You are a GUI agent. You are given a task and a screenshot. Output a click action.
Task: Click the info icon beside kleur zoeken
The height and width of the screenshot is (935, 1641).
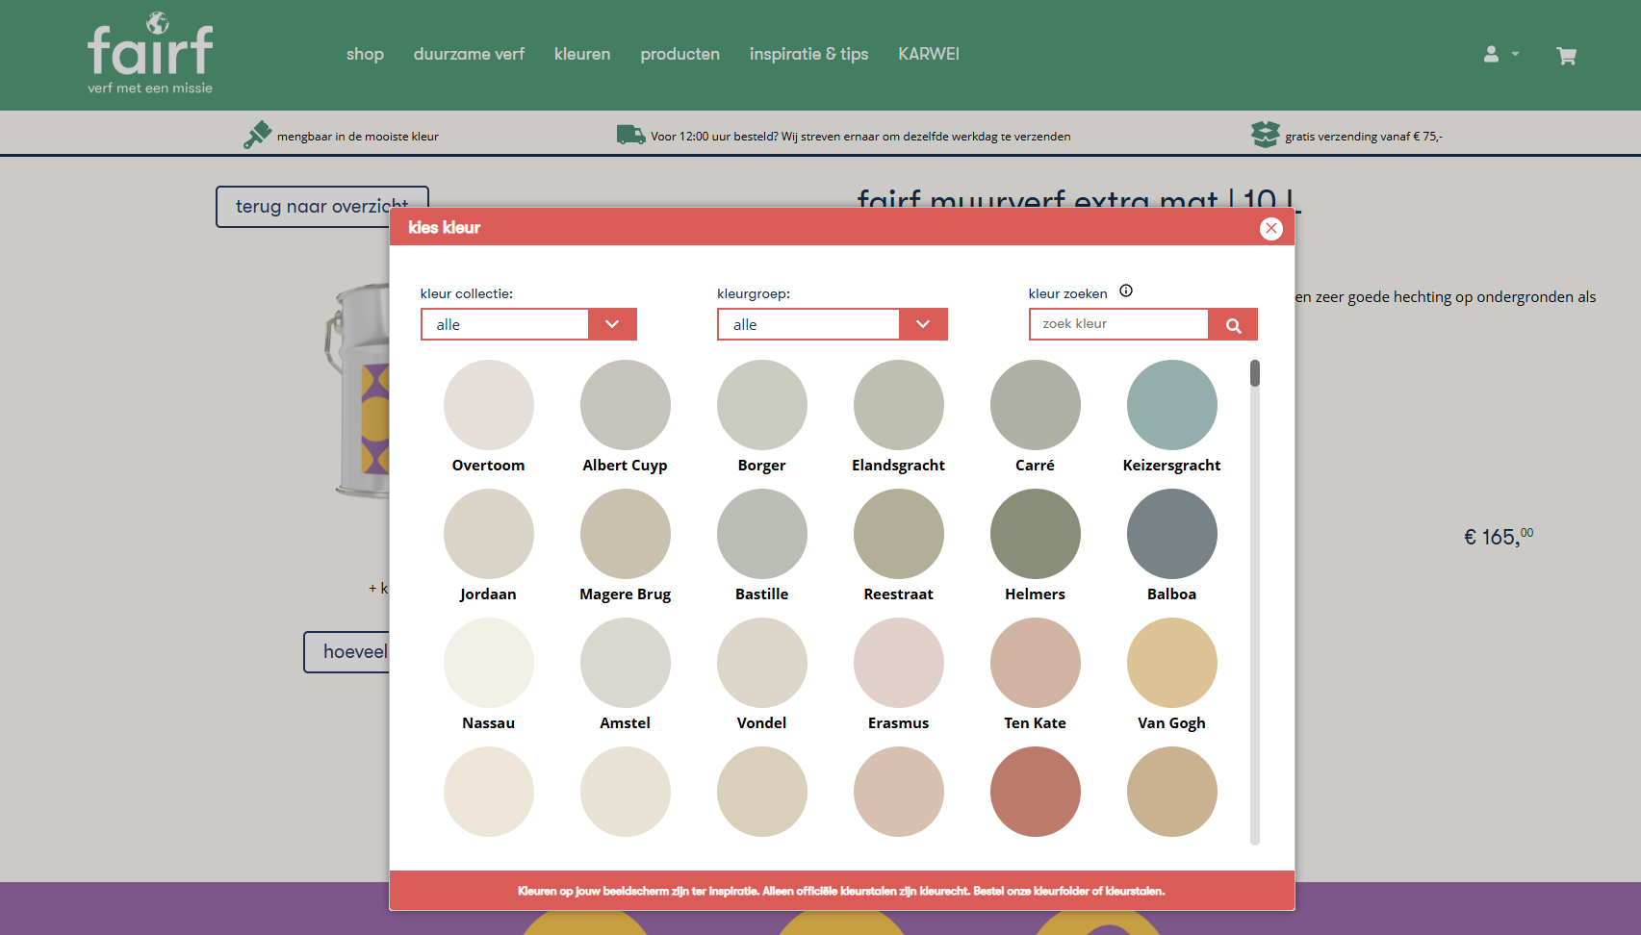[x=1126, y=291]
